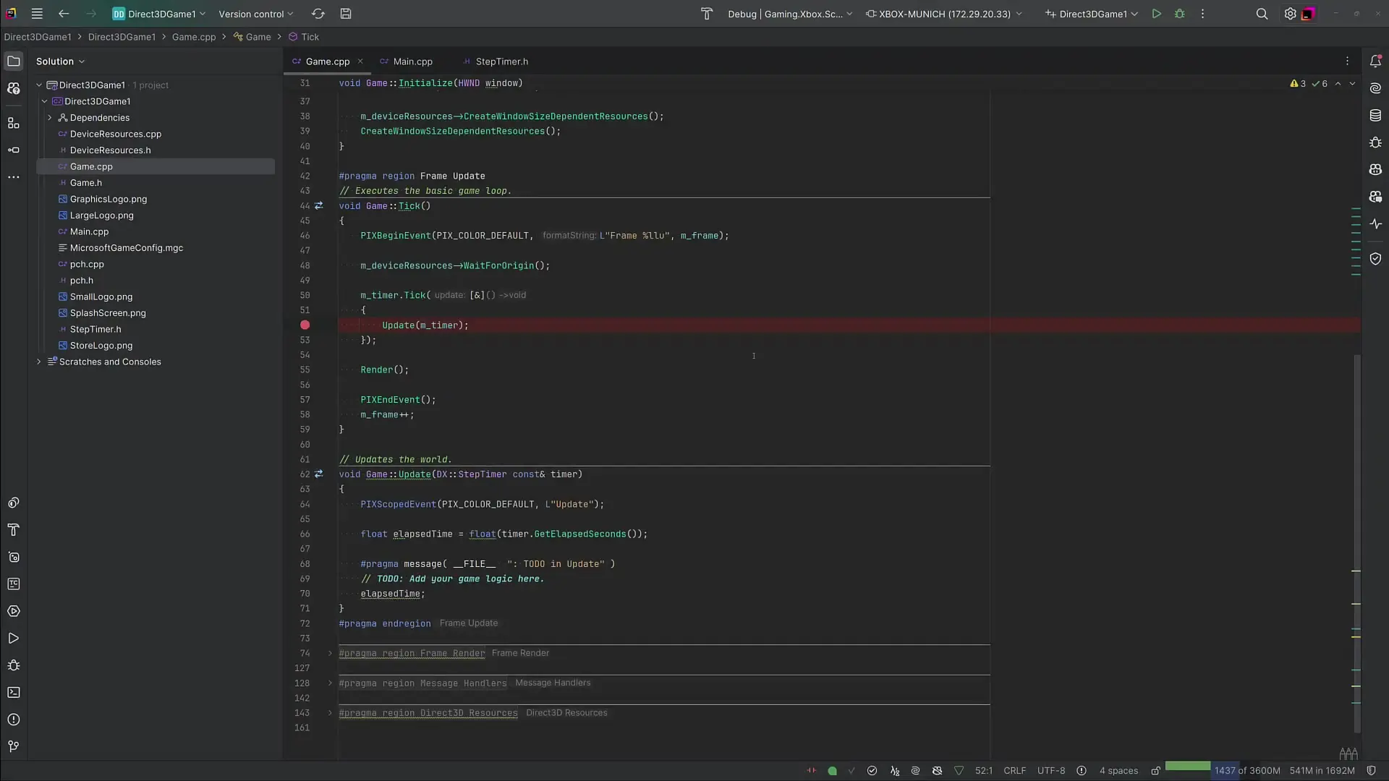Expand Scratches and Consoles node
The height and width of the screenshot is (781, 1389).
(x=39, y=362)
